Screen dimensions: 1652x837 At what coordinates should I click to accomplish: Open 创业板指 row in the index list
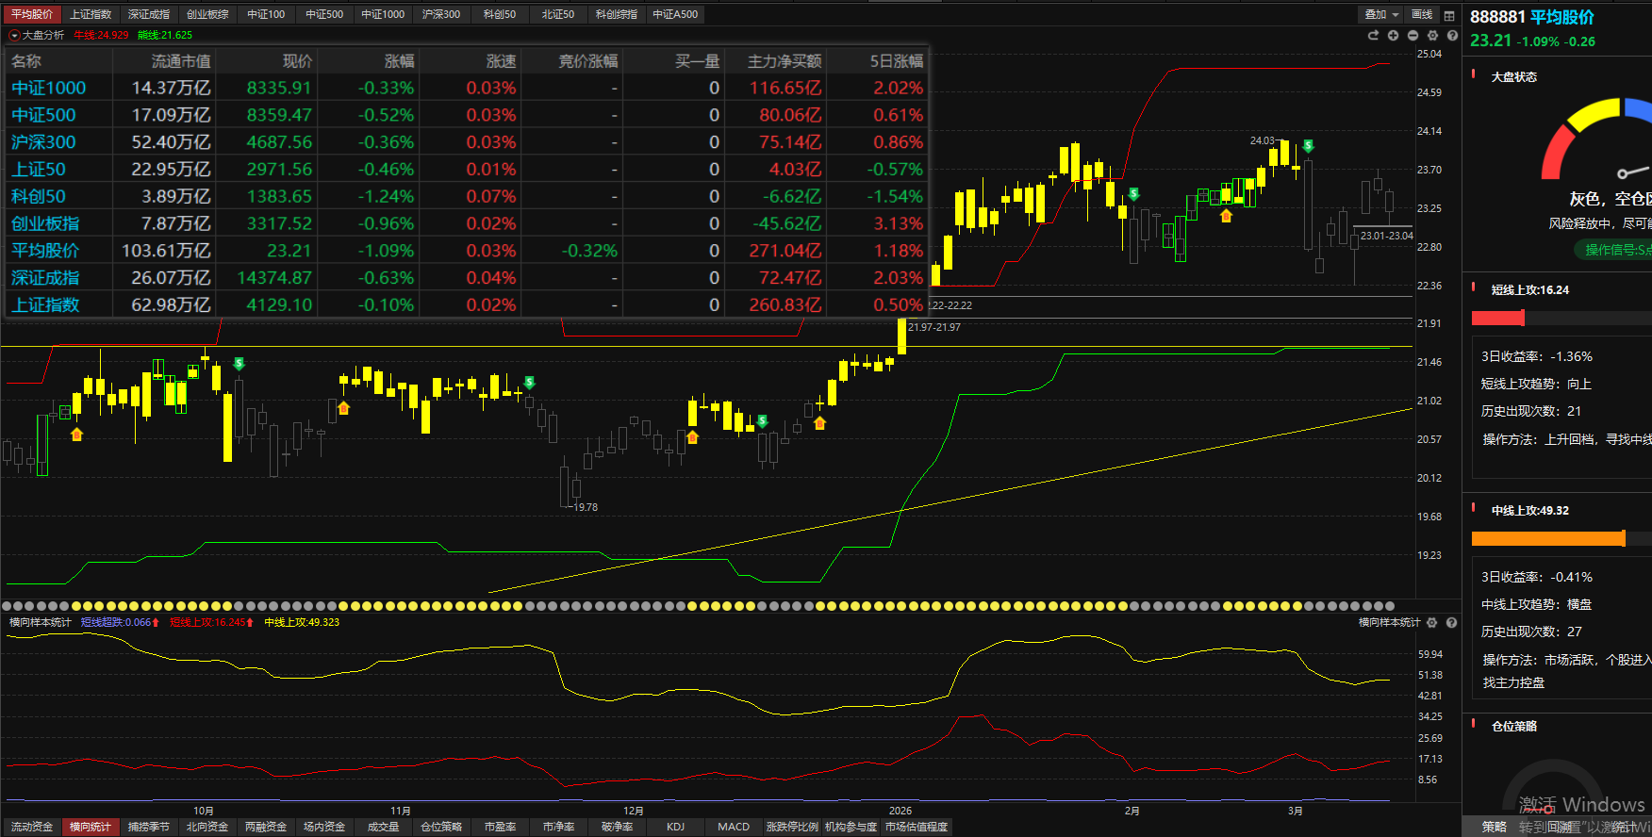(45, 223)
